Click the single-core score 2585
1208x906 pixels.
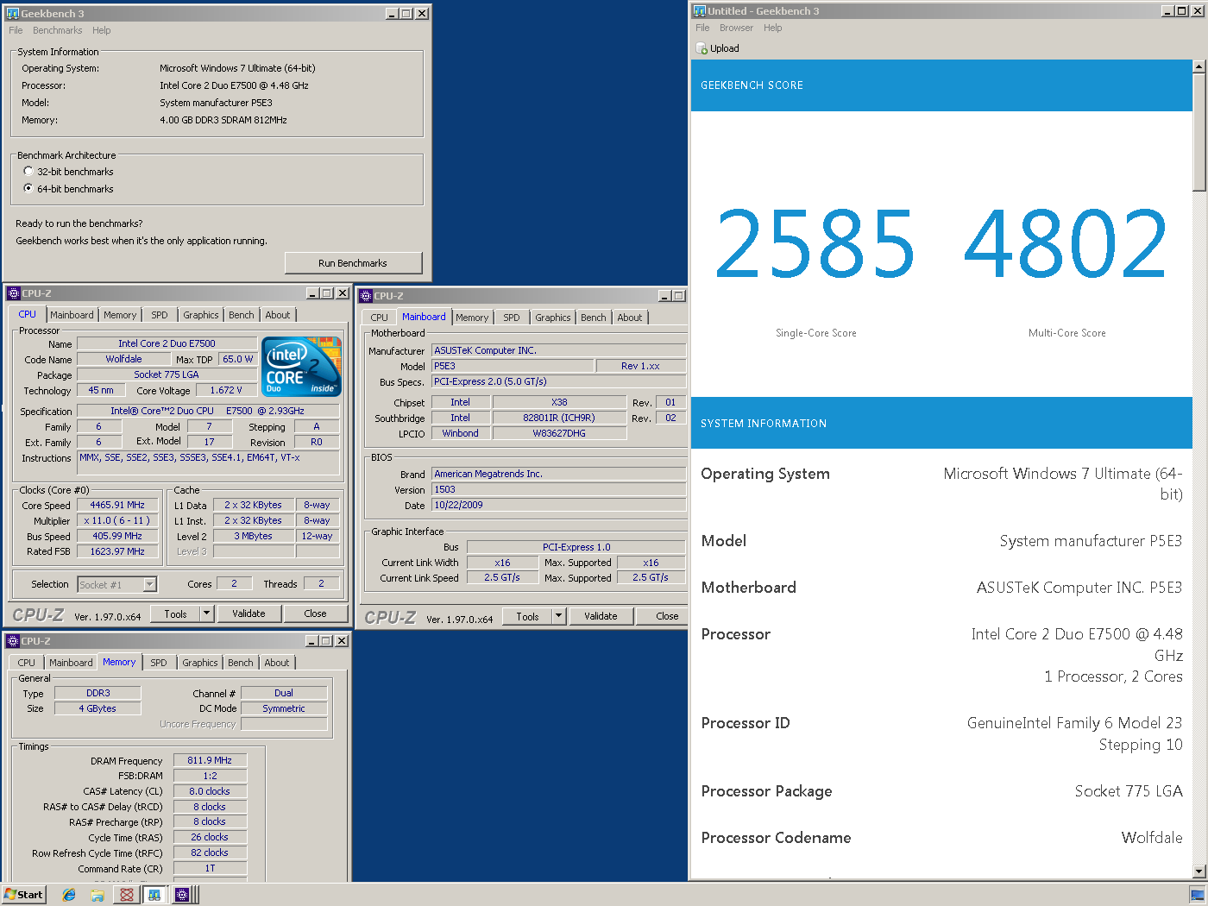(x=815, y=243)
